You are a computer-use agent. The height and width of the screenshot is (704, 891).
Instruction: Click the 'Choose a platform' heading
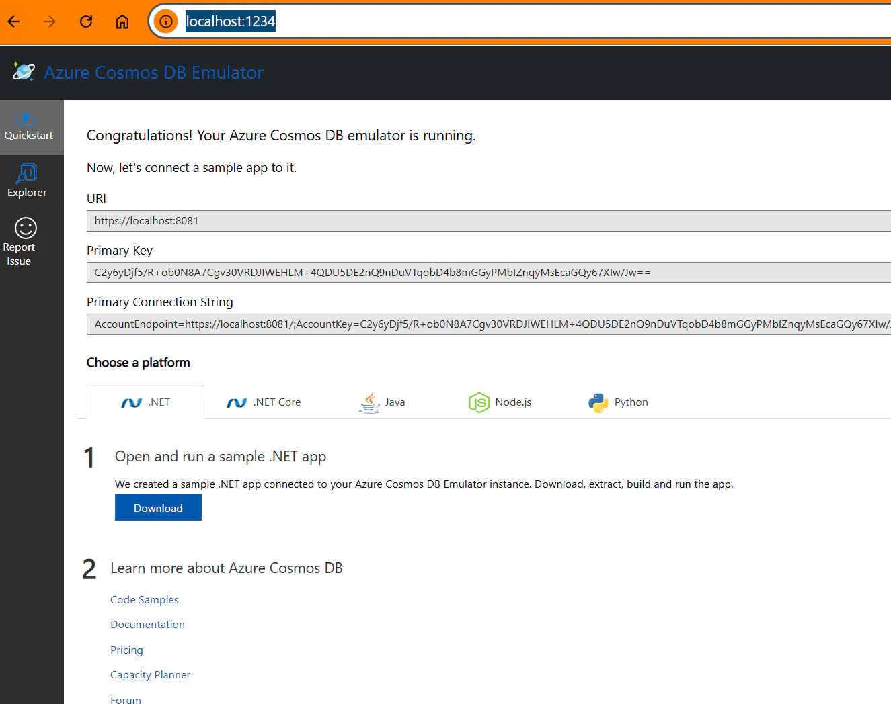(x=139, y=363)
